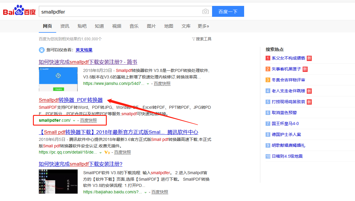Switch to 视频 results
This screenshot has height=201, width=355.
pyautogui.click(x=117, y=26)
